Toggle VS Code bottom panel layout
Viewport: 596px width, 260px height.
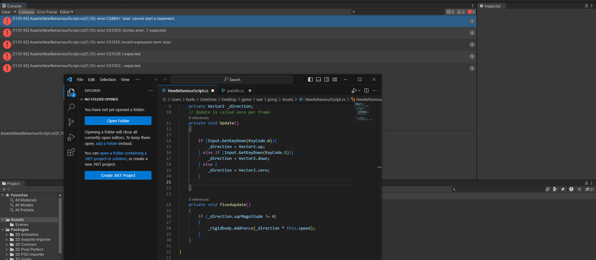pyautogui.click(x=318, y=79)
